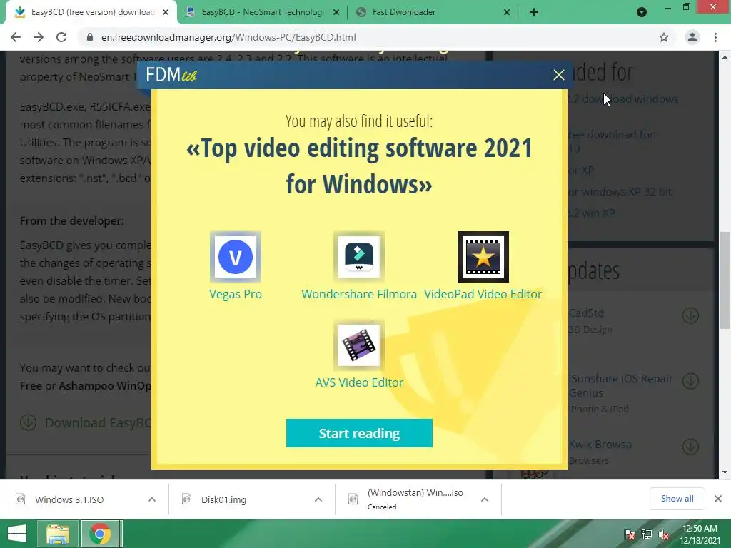Close the FDM lib popup
The image size is (731, 548).
(x=558, y=75)
